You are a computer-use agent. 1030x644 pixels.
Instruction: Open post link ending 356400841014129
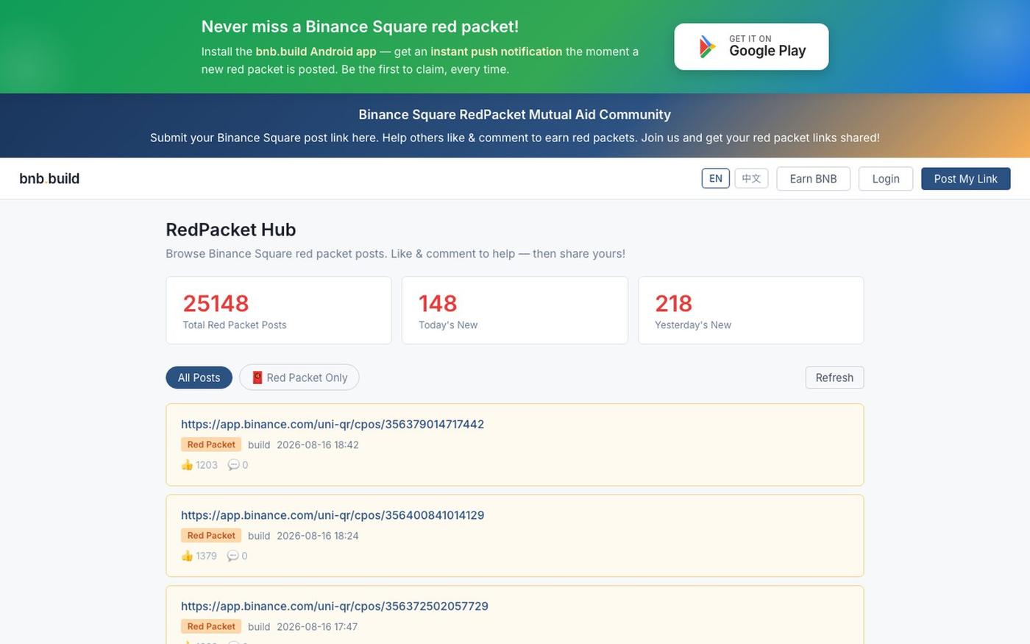333,515
